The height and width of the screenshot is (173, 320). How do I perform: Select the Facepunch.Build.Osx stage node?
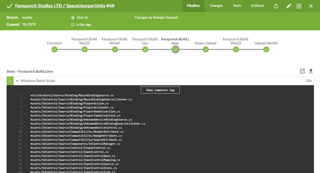pos(145,50)
